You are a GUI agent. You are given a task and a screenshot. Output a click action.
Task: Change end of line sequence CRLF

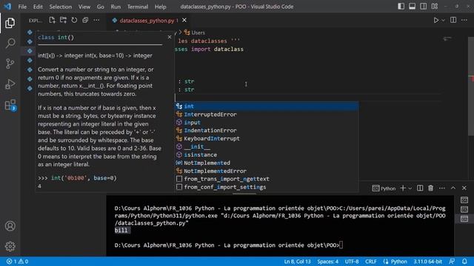(370, 262)
